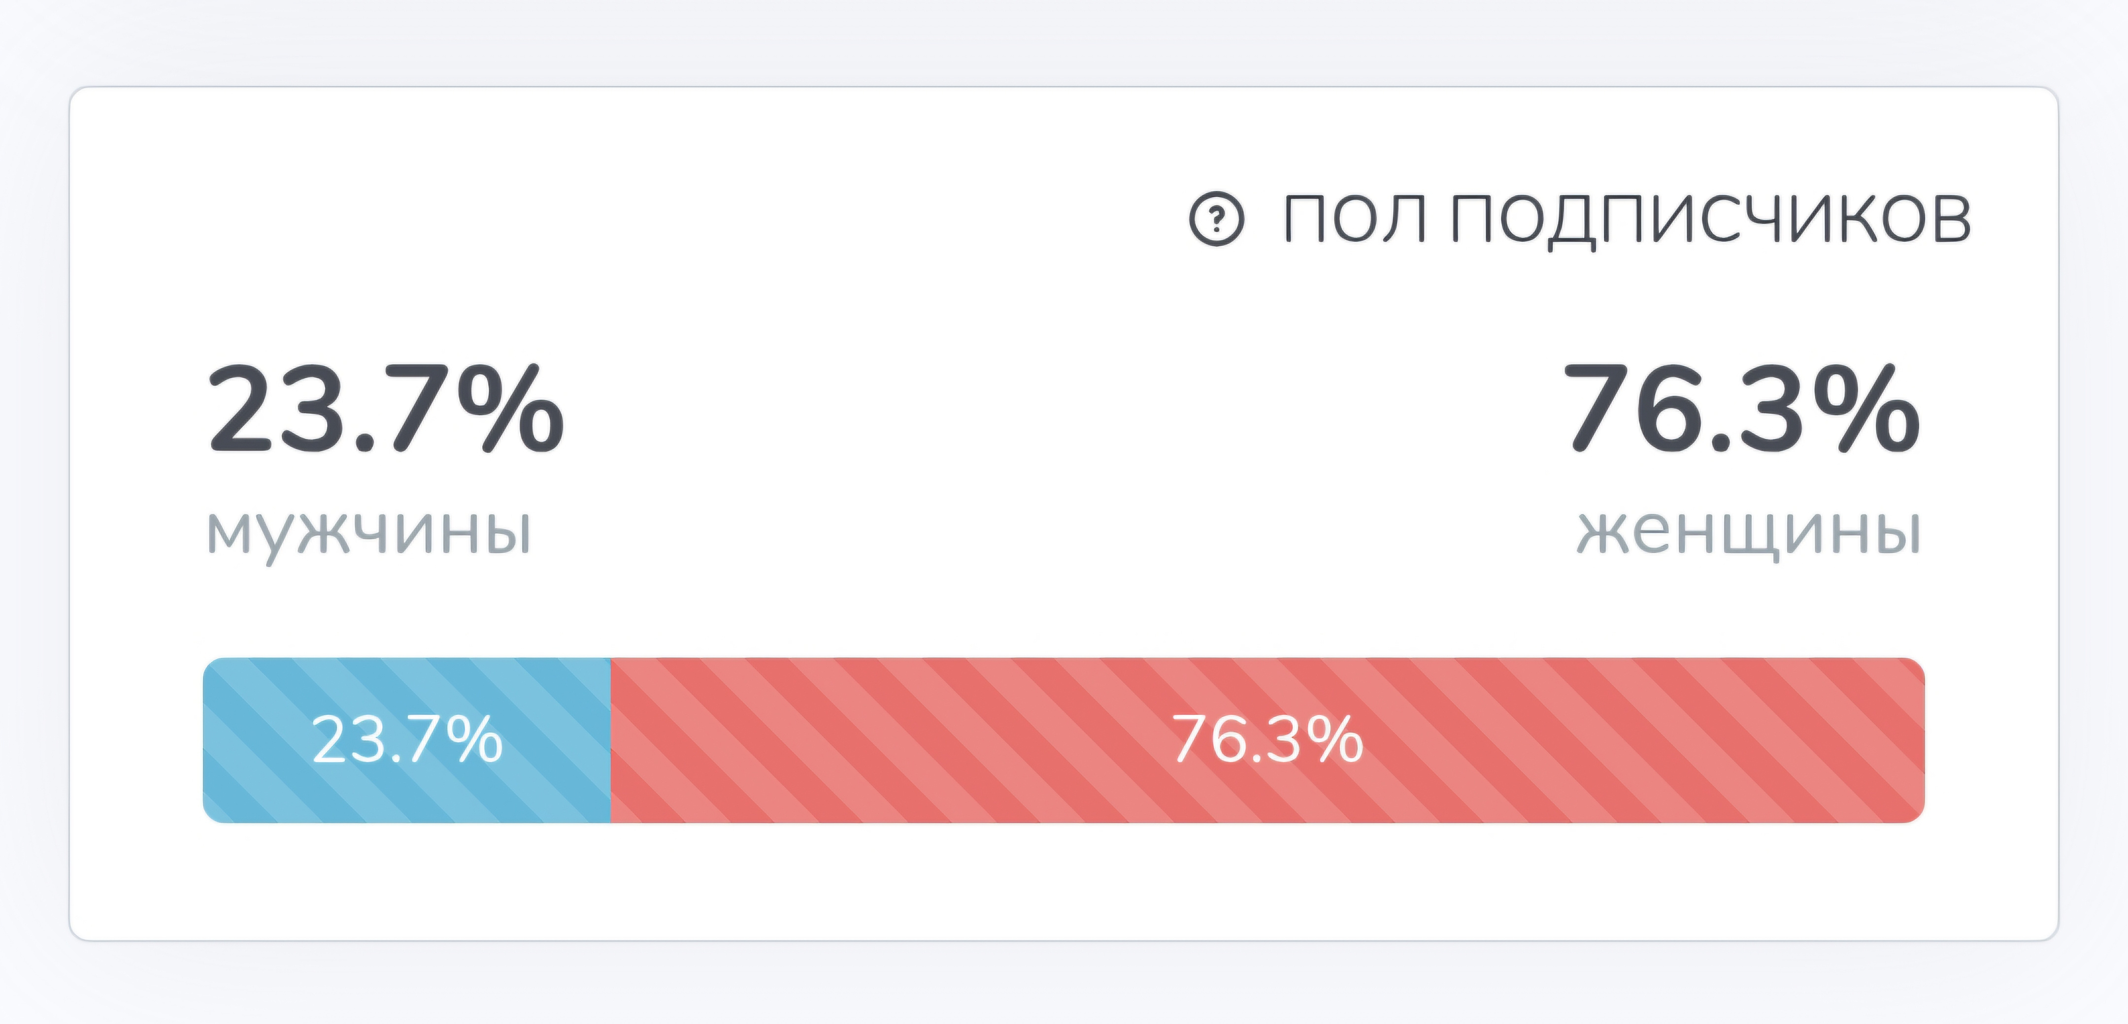Click the blue male segment of the bar
The image size is (2128, 1024).
coord(406,740)
